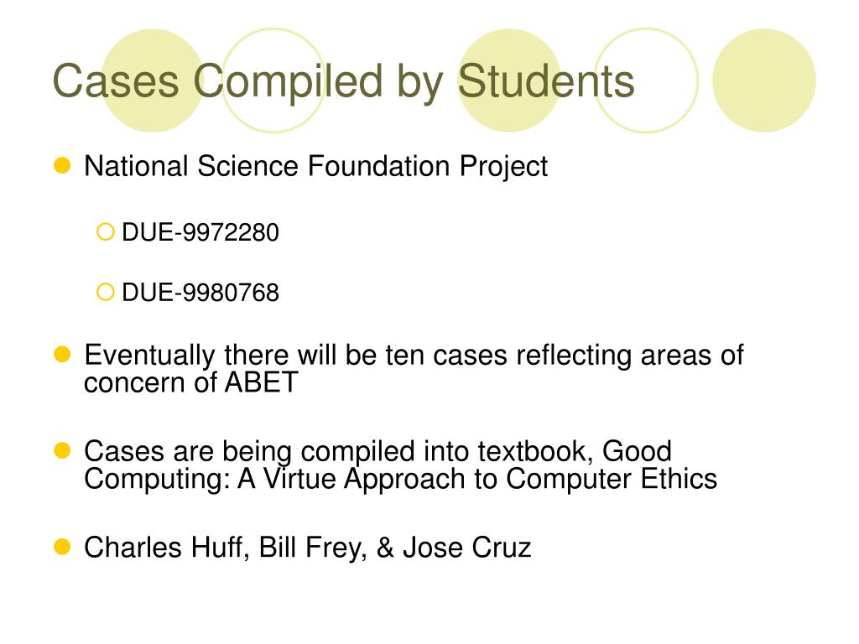Click the names 'Charles Huff, Bill Frey, & Jose Cruz'
Screen dimensions: 859x644
click(307, 548)
